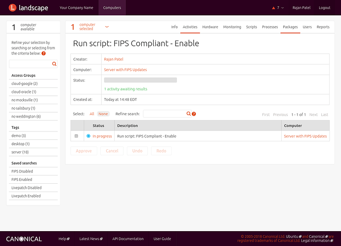Select All activities link
The height and width of the screenshot is (246, 341).
(x=92, y=114)
